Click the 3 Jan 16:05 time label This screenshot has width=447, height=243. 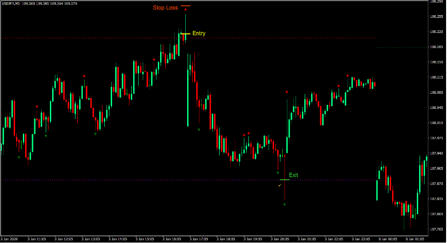coord(172,239)
